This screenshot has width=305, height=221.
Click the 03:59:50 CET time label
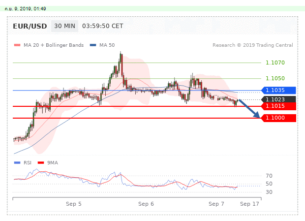[x=102, y=26]
